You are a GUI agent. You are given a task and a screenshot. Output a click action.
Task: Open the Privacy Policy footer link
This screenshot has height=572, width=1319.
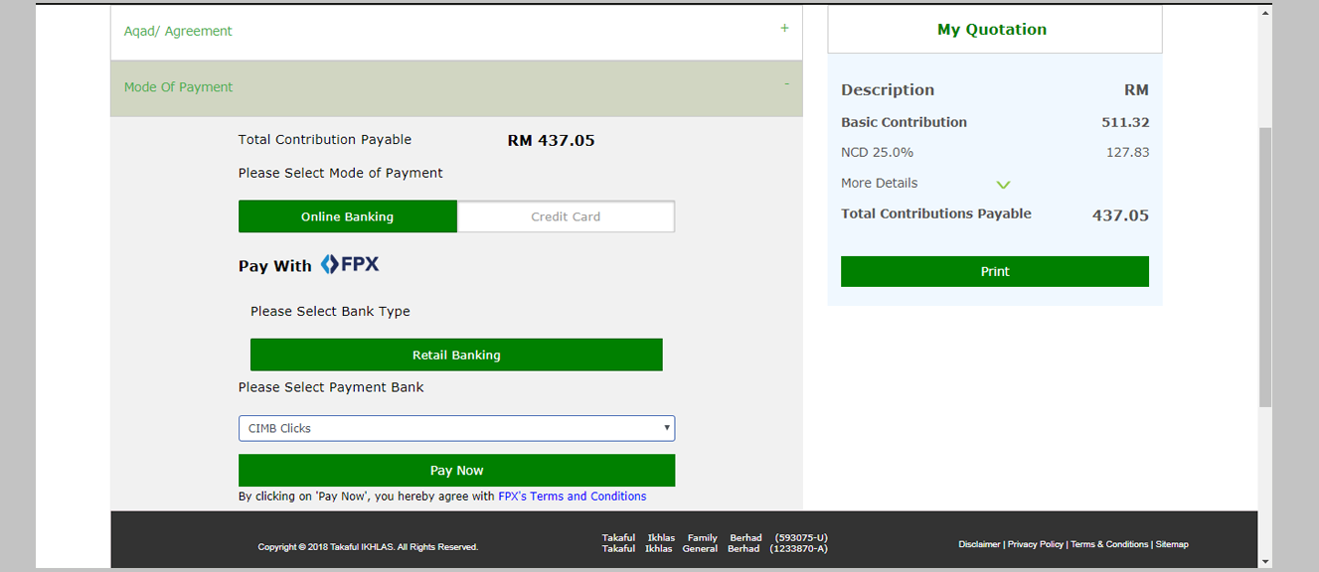[1035, 544]
